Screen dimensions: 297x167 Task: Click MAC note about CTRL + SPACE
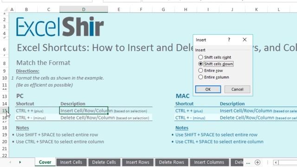pyautogui.click(x=220, y=141)
